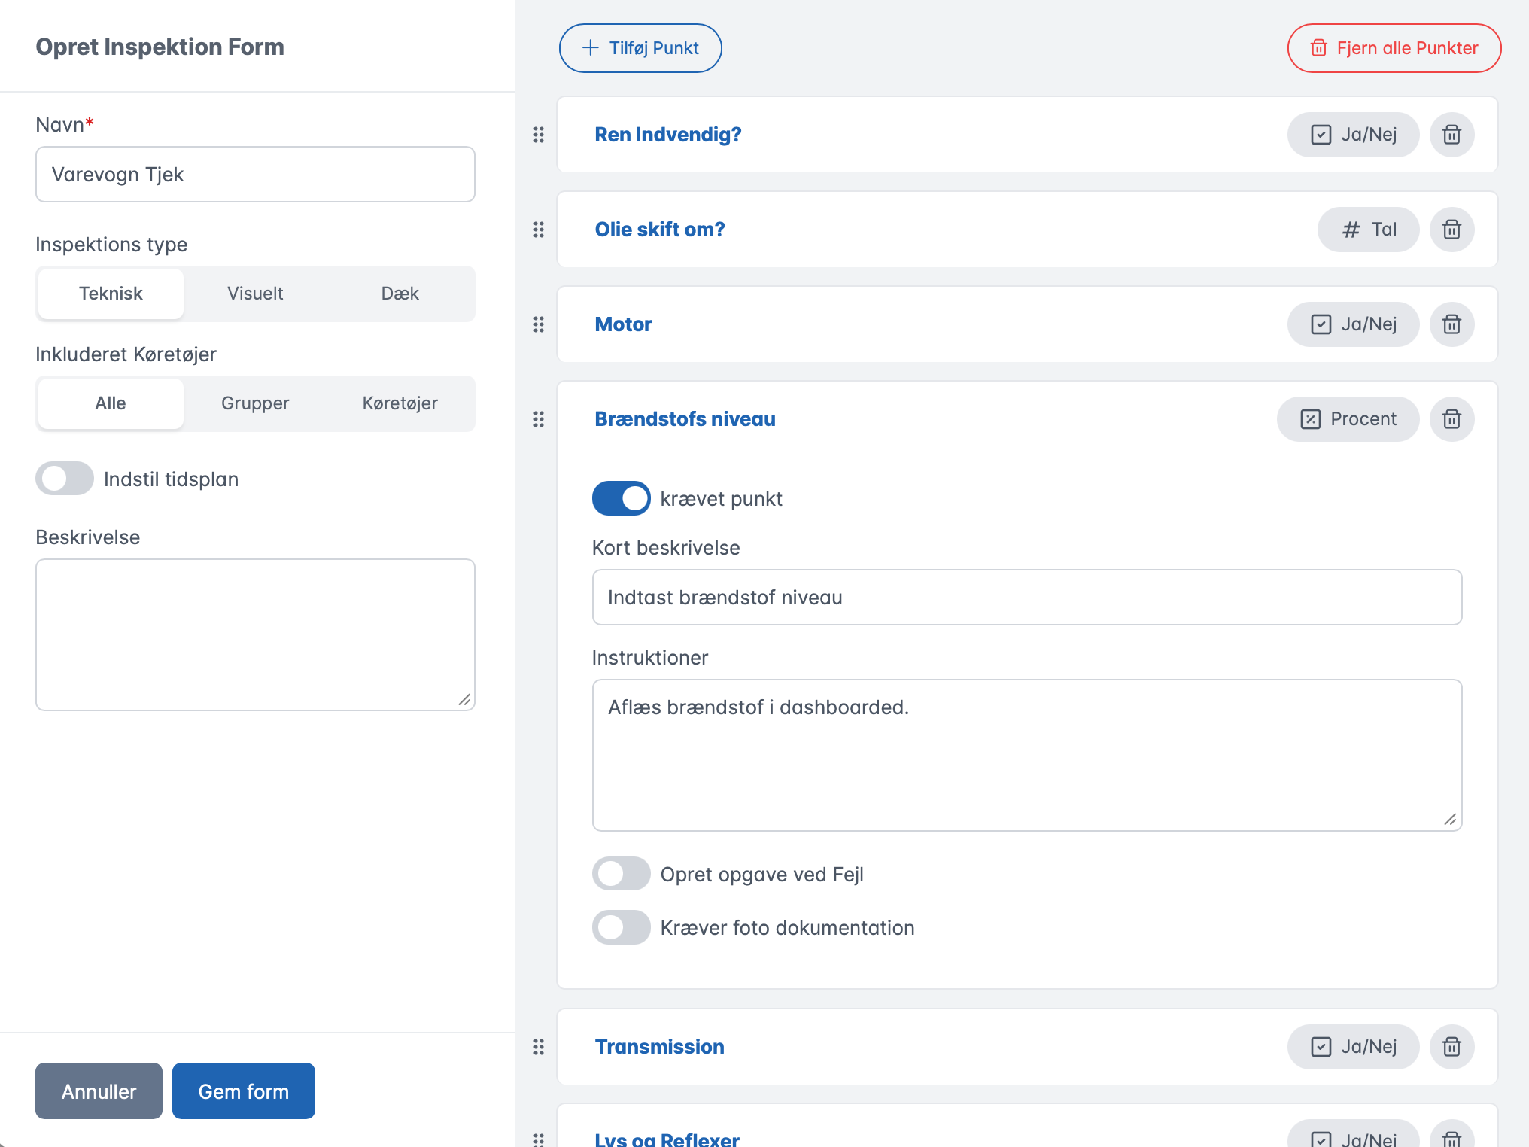Switch inspection type to Visuelt
This screenshot has width=1529, height=1147.
(x=255, y=294)
